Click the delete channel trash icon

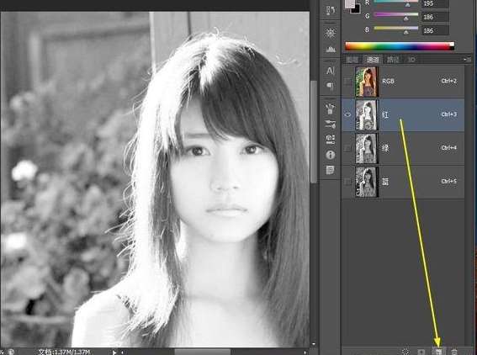pyautogui.click(x=454, y=352)
